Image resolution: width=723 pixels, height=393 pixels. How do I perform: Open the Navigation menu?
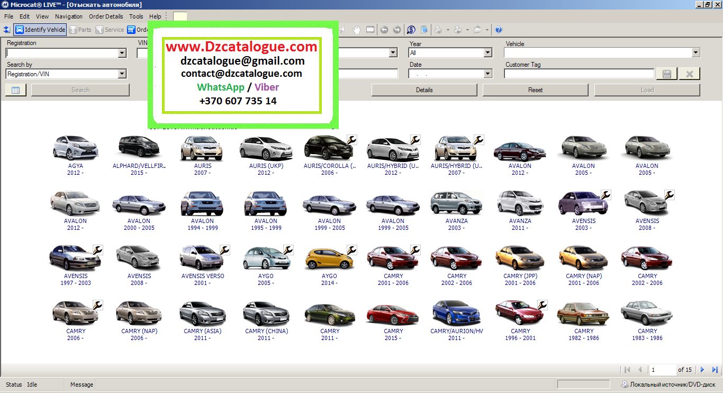(x=69, y=16)
